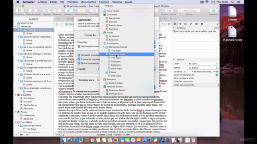Open the Palabras clave key icon
The width and height of the screenshot is (257, 144).
pyautogui.click(x=81, y=11)
